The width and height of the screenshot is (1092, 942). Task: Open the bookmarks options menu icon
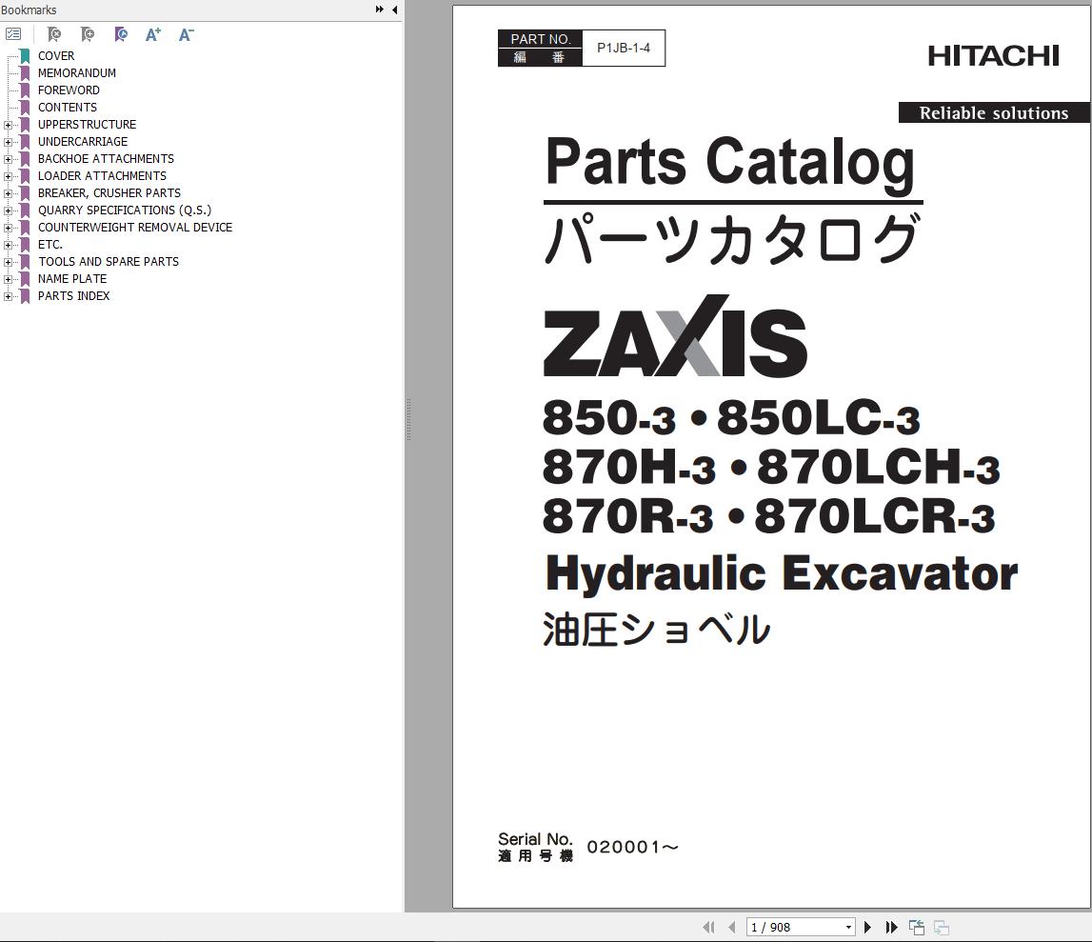coord(13,34)
